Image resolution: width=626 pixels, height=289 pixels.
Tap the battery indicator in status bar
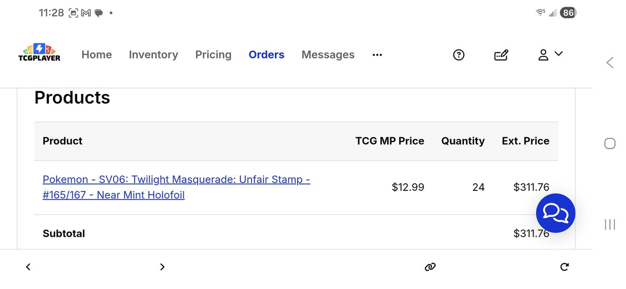pos(568,13)
